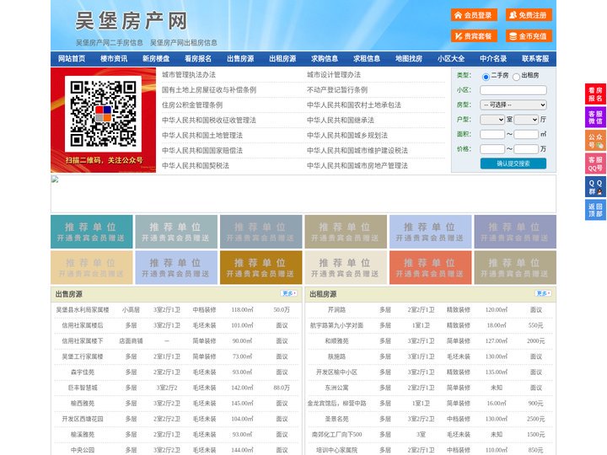Open the 城市设计管理办法 link
The width and height of the screenshot is (607, 455).
334,75
